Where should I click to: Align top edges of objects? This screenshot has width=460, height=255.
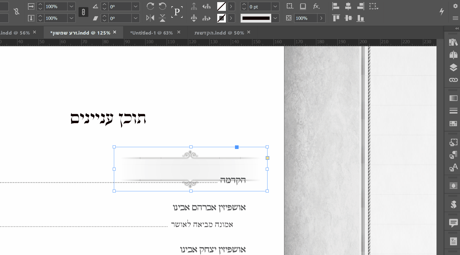(336, 18)
